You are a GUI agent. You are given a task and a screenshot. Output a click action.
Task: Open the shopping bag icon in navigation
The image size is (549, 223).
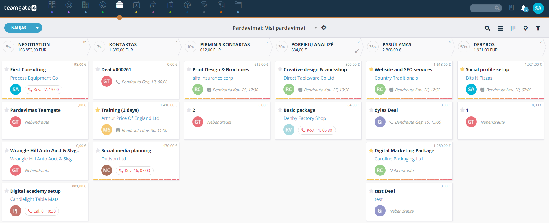point(153,5)
